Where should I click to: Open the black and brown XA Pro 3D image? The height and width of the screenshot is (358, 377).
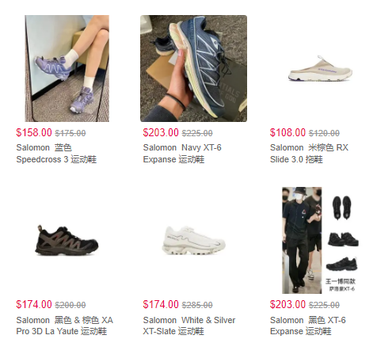pyautogui.click(x=67, y=240)
